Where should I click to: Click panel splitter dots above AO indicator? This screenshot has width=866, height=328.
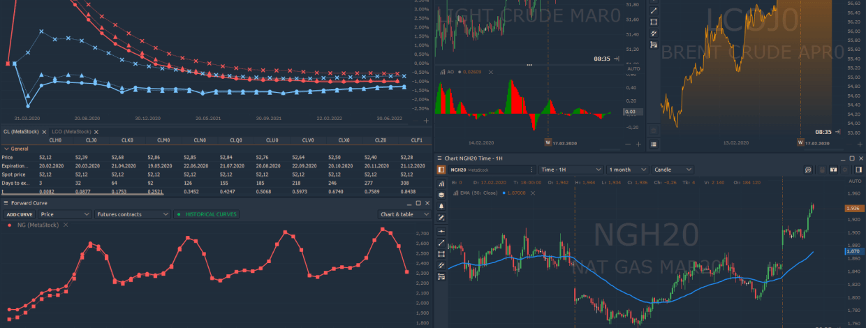tap(529, 65)
